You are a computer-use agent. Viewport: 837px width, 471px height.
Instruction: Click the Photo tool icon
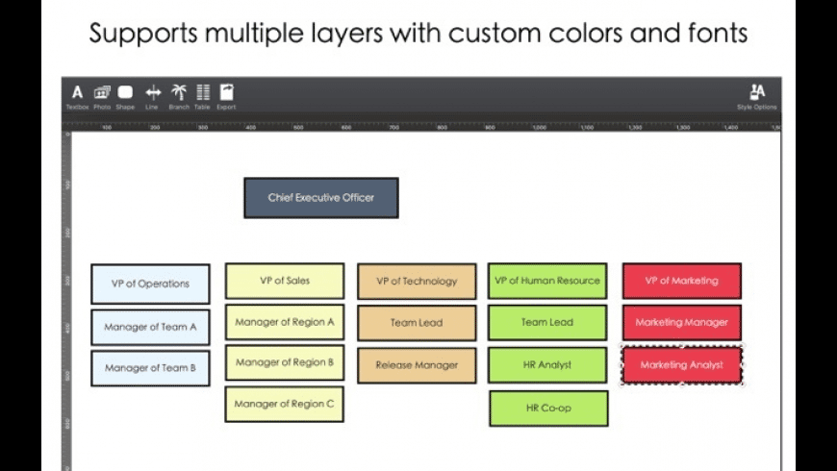(x=102, y=93)
